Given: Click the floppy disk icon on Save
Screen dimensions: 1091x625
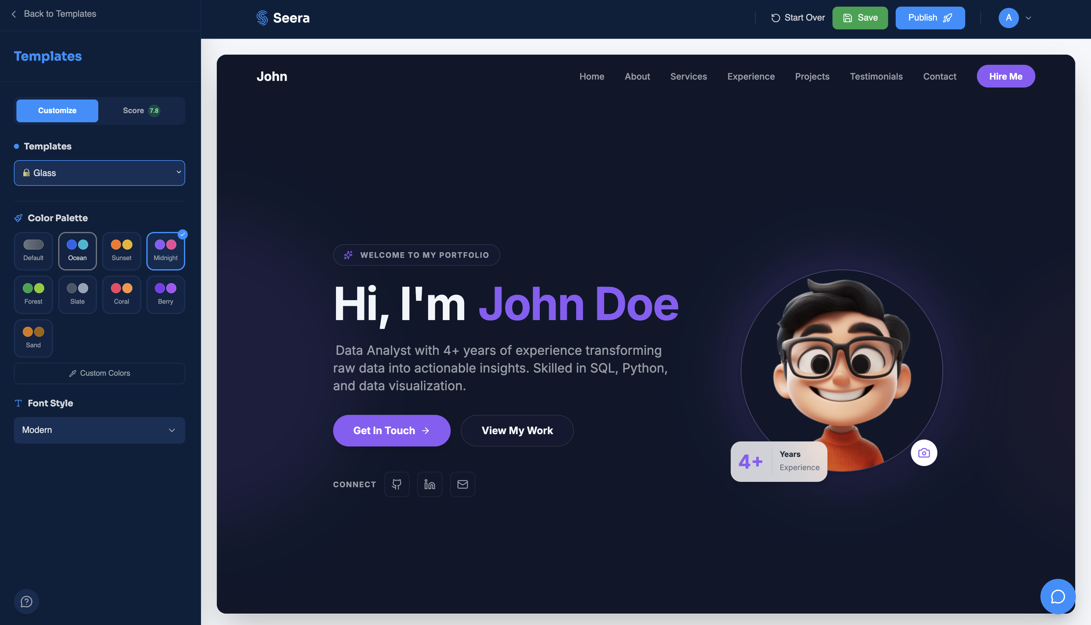Looking at the screenshot, I should (x=848, y=18).
